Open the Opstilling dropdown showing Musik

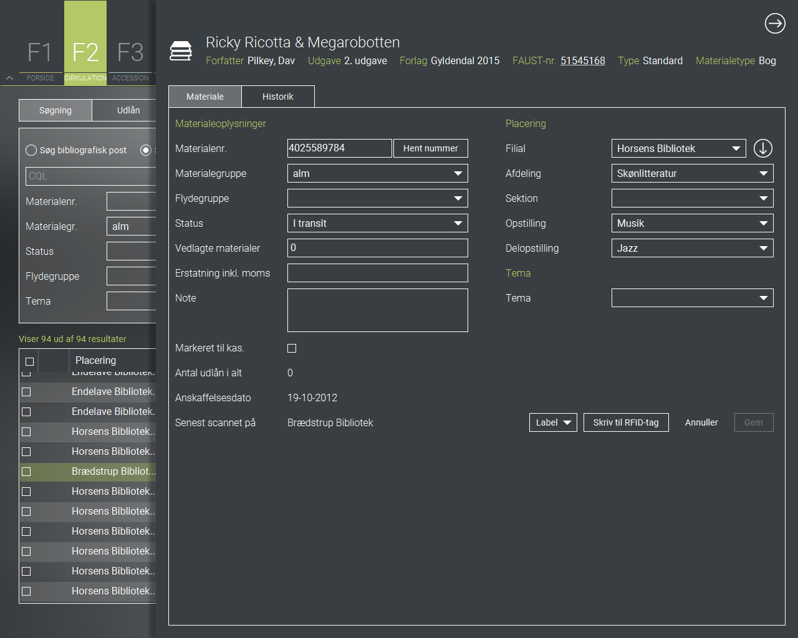(693, 223)
